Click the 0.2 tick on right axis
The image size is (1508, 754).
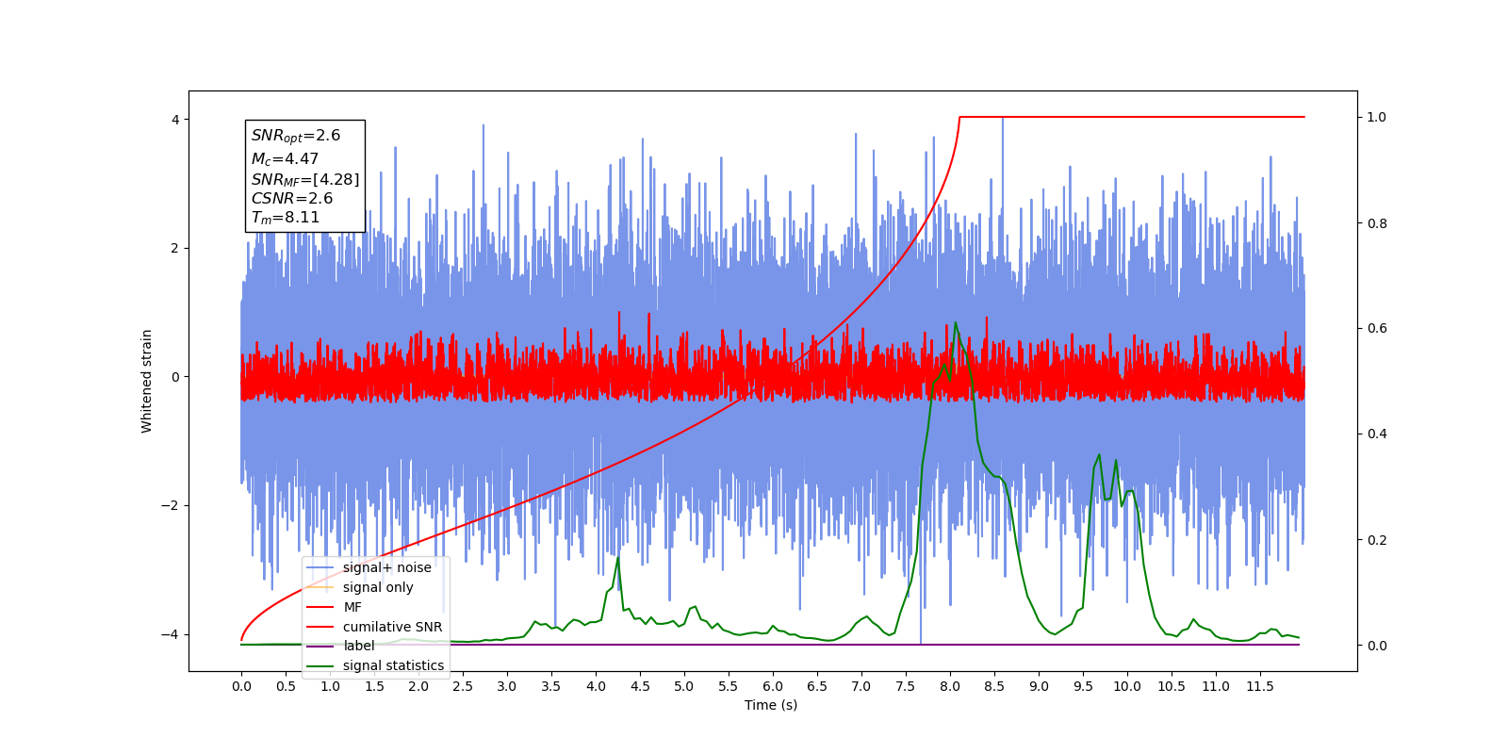tap(1376, 540)
